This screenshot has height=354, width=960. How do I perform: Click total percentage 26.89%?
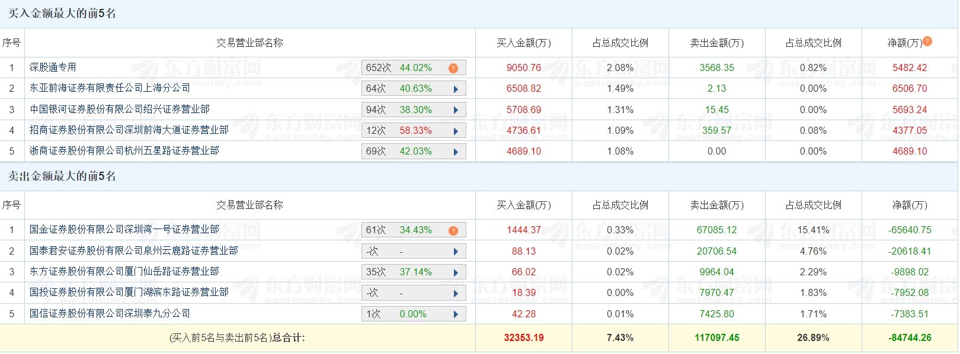813,337
